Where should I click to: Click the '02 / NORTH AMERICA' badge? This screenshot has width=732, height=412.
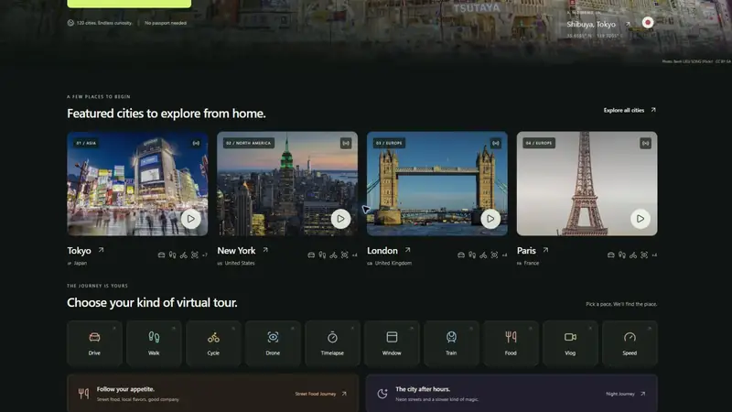(248, 143)
